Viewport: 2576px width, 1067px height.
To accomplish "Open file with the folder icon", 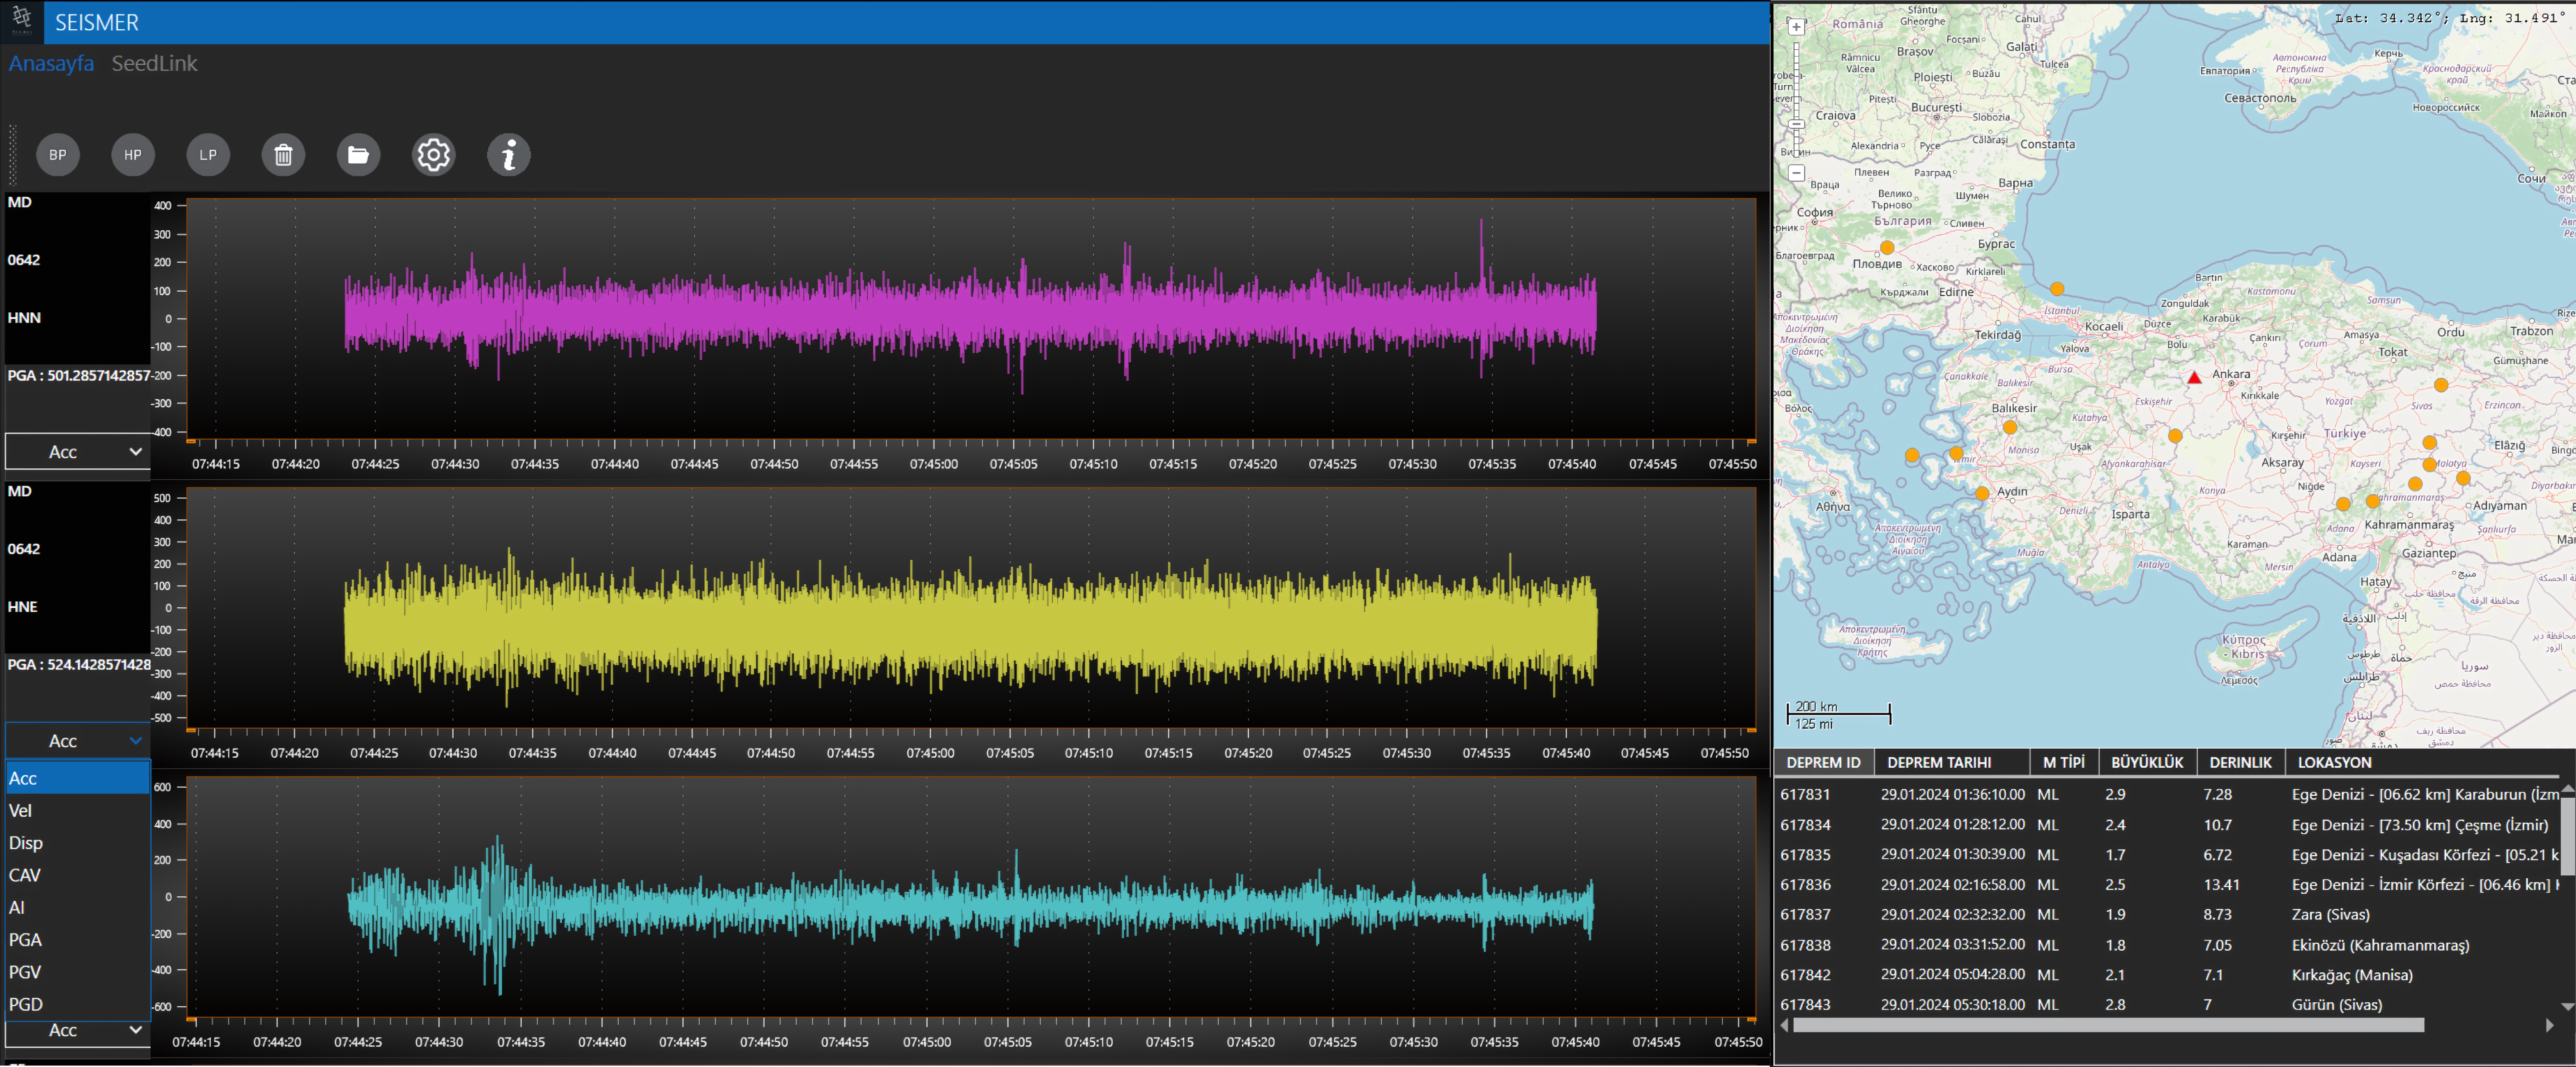I will (x=358, y=155).
